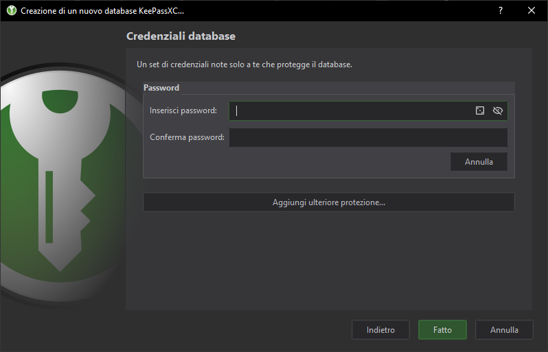This screenshot has width=548, height=352.
Task: Click the Credenziali database heading
Action: (x=181, y=36)
